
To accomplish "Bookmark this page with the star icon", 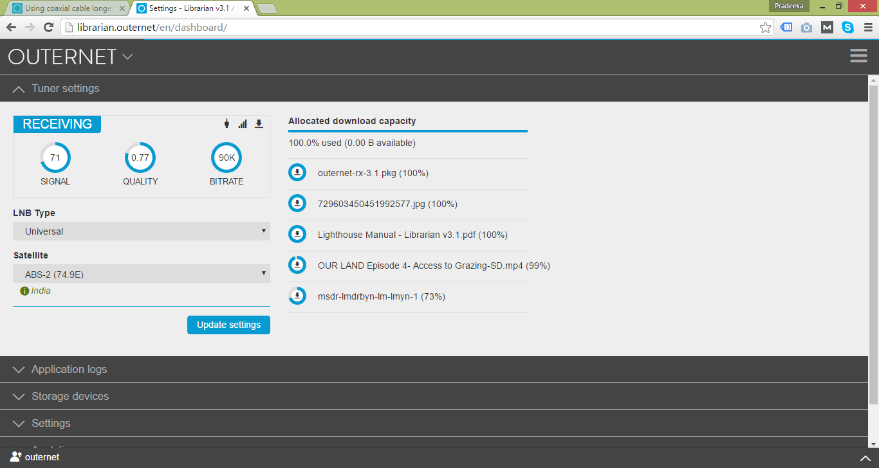I will point(765,27).
